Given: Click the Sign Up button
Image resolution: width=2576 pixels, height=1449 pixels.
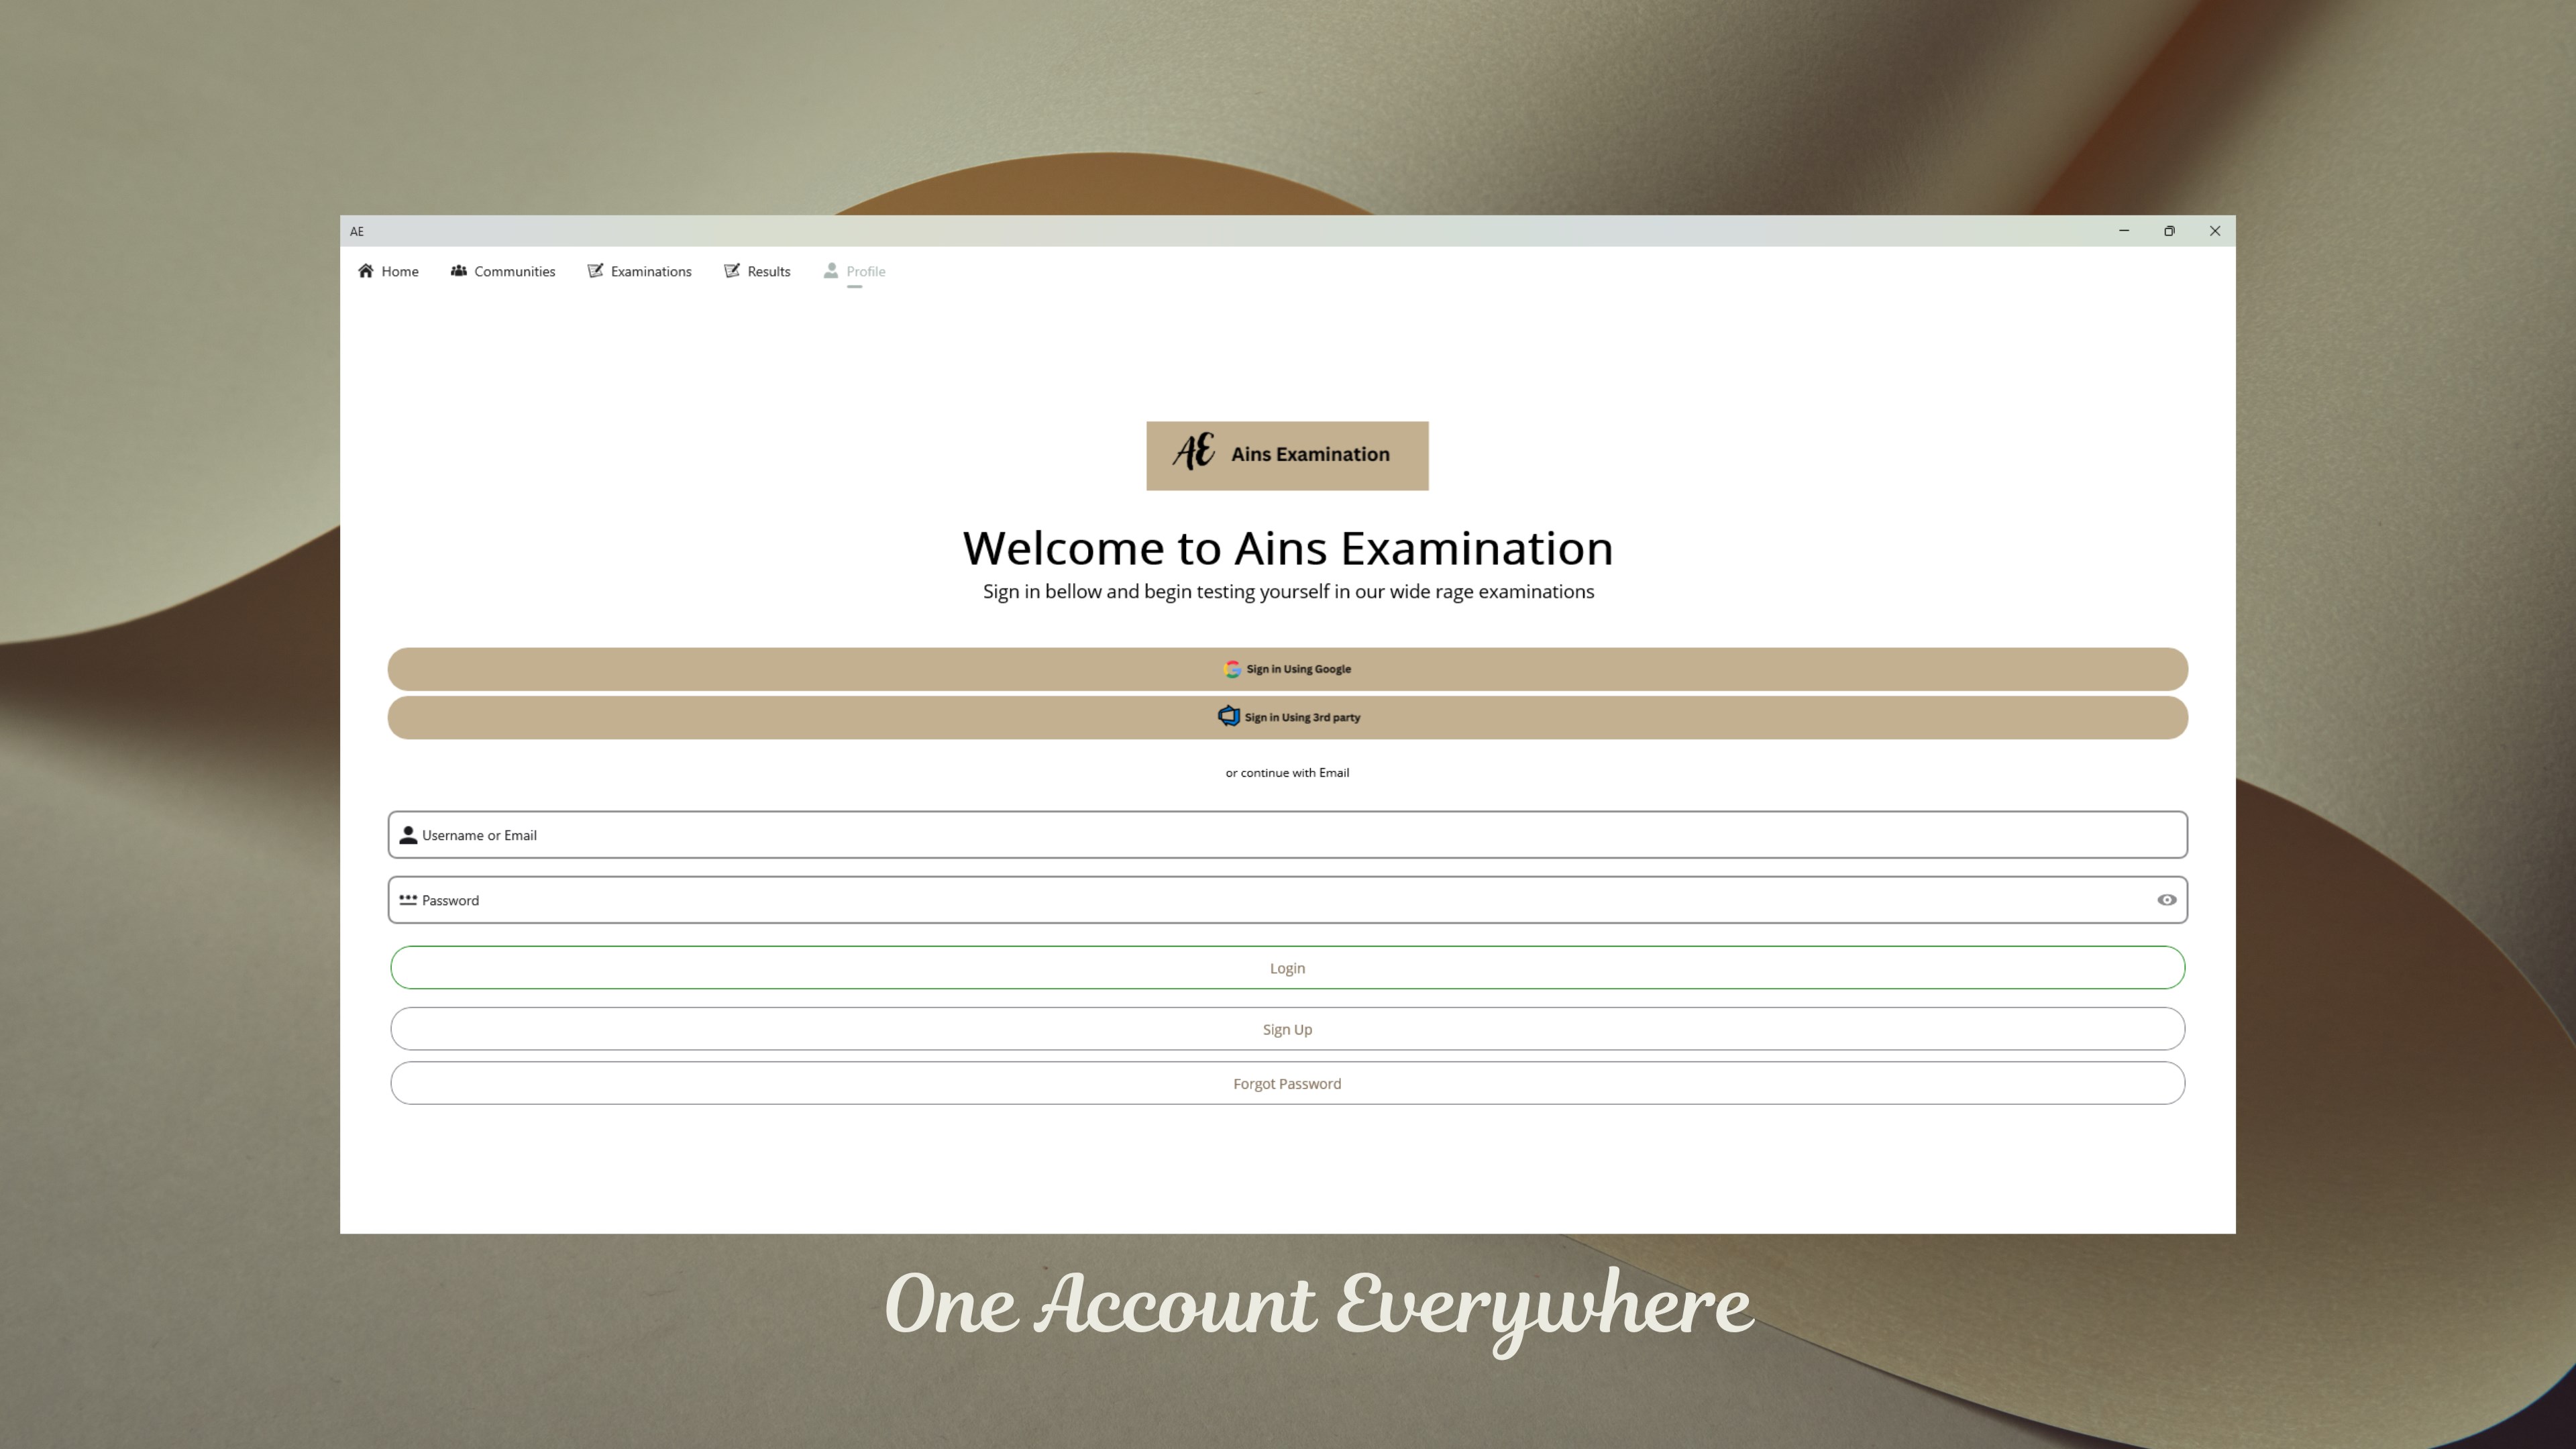Looking at the screenshot, I should (x=1287, y=1029).
